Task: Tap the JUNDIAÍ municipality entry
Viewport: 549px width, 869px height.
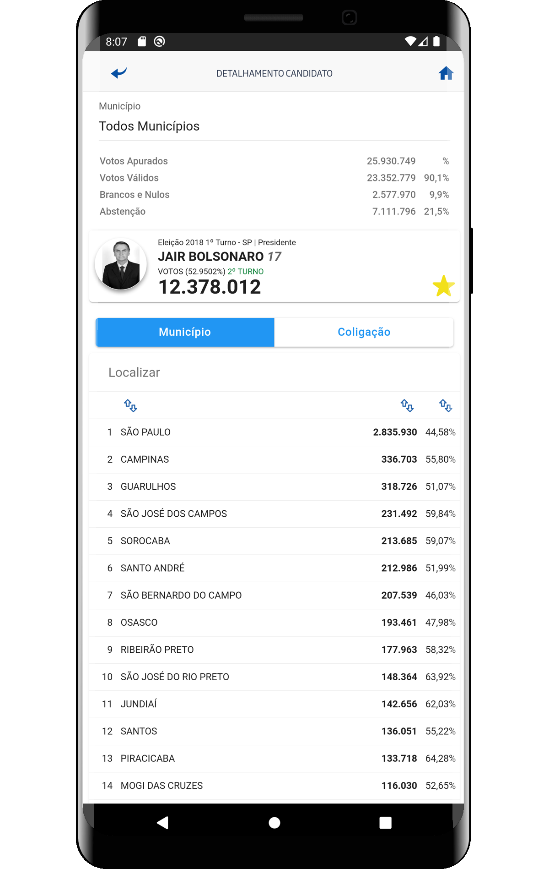Action: (x=274, y=704)
